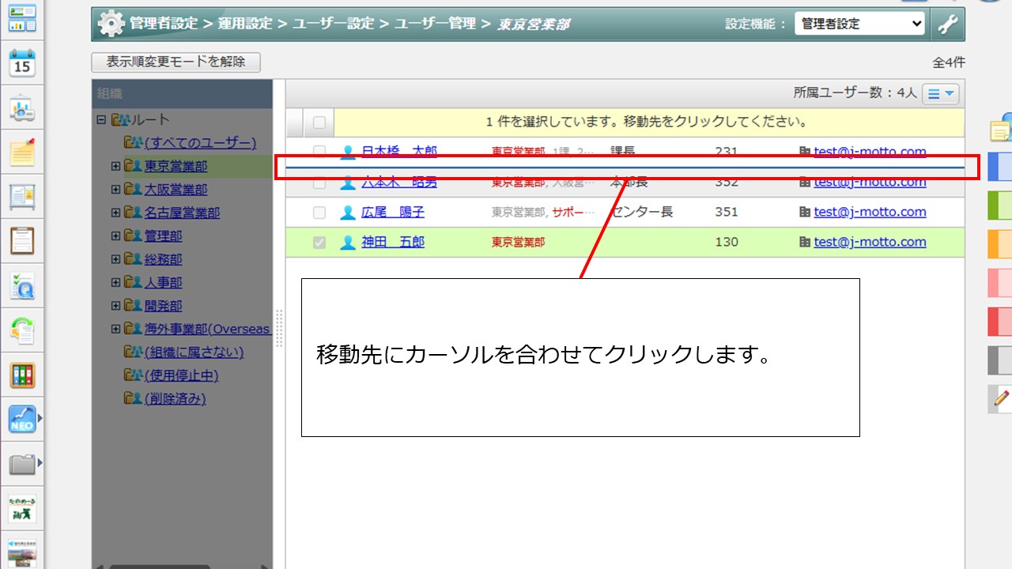
Task: Select 管理部 in the organization tree
Action: pos(163,236)
